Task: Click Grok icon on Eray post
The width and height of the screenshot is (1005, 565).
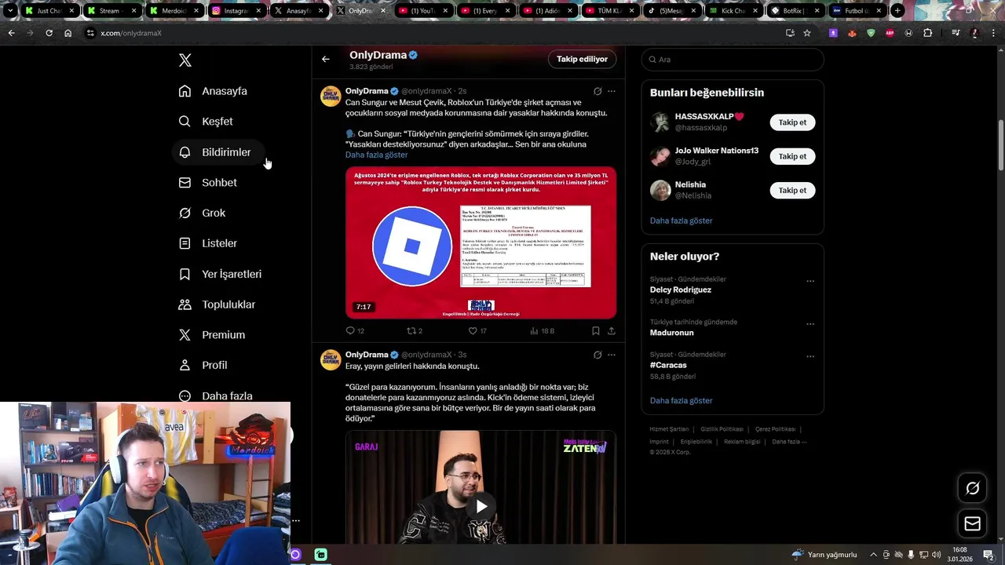Action: pos(598,355)
